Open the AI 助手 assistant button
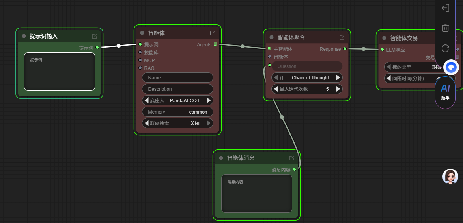 click(x=445, y=92)
